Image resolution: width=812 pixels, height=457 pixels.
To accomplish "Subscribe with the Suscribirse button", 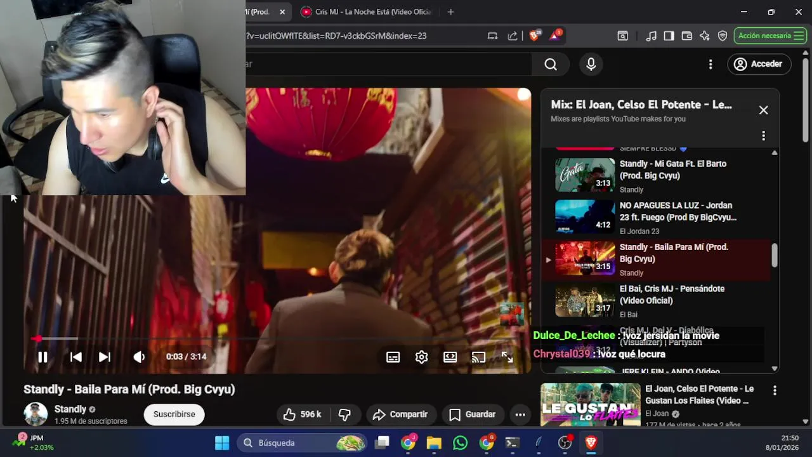I will (x=174, y=414).
